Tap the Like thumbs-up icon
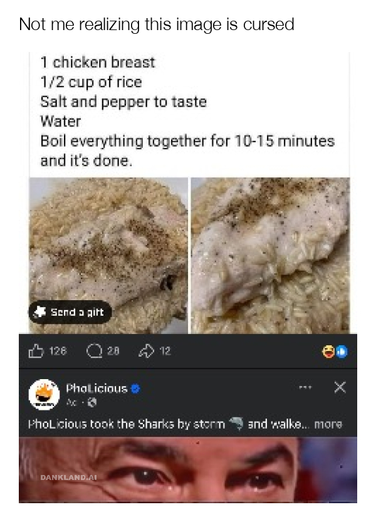 [x=36, y=352]
